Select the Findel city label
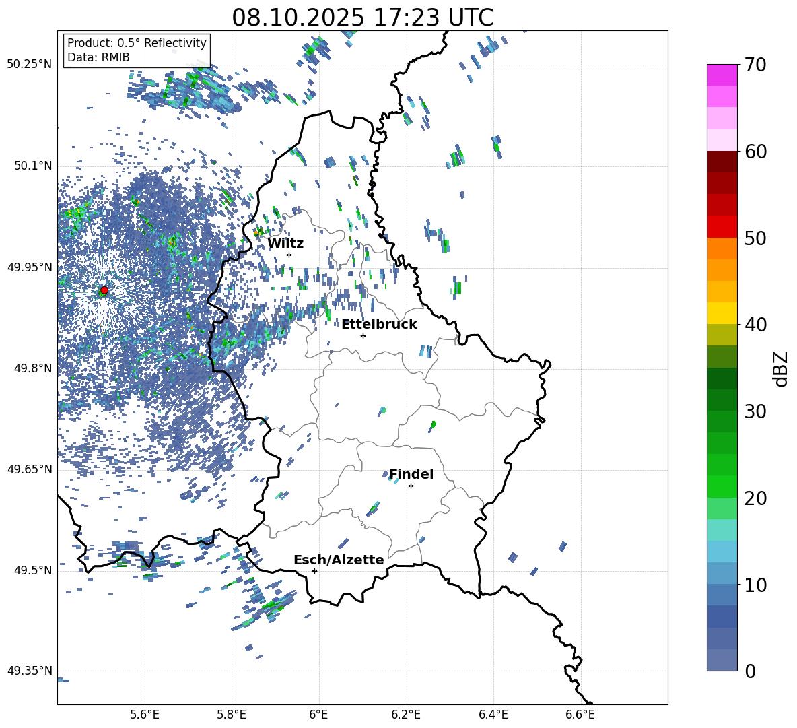Viewport: 797px width, 728px height. [x=411, y=475]
